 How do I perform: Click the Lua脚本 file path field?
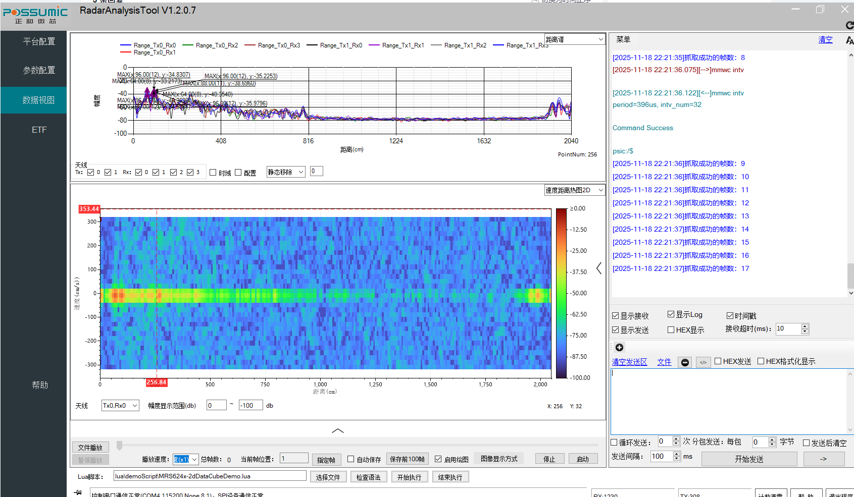point(210,476)
